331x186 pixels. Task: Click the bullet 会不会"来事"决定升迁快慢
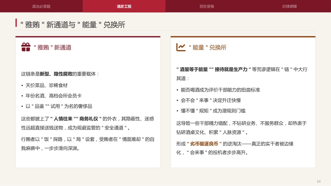coord(211,100)
